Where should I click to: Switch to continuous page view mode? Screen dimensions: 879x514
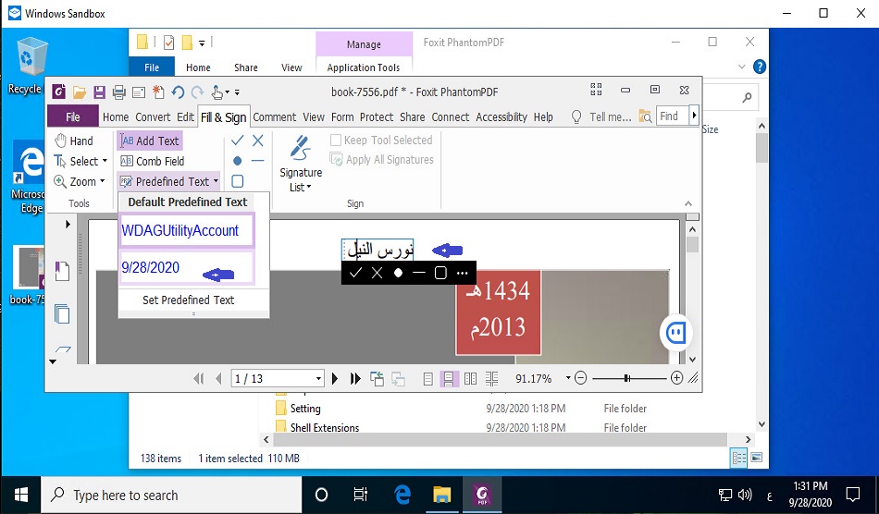tap(450, 378)
